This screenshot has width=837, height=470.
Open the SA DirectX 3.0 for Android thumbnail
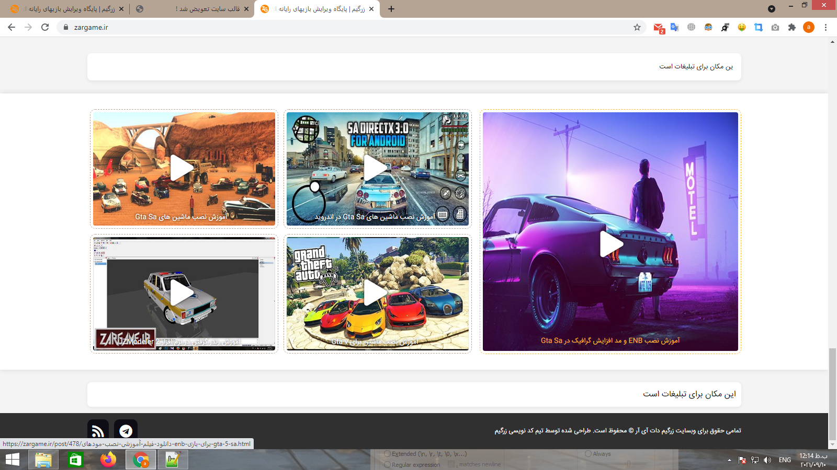point(377,168)
